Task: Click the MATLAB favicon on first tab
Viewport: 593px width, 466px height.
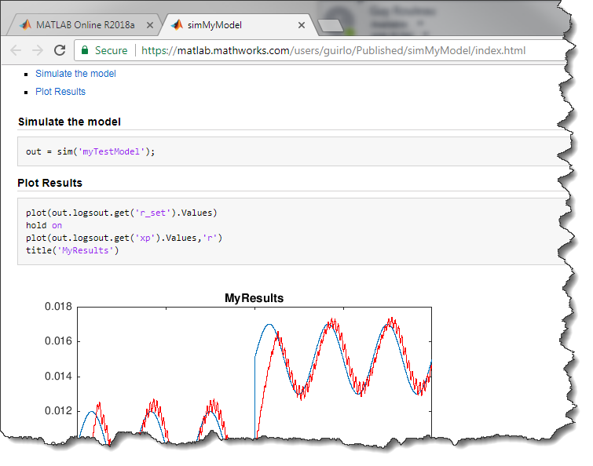Action: pyautogui.click(x=26, y=24)
